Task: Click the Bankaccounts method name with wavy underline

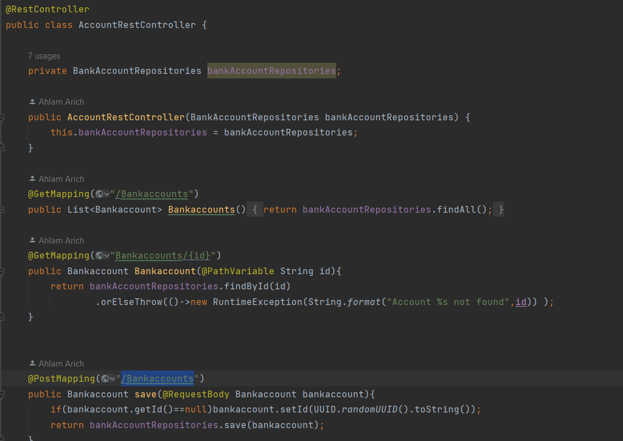Action: click(202, 209)
